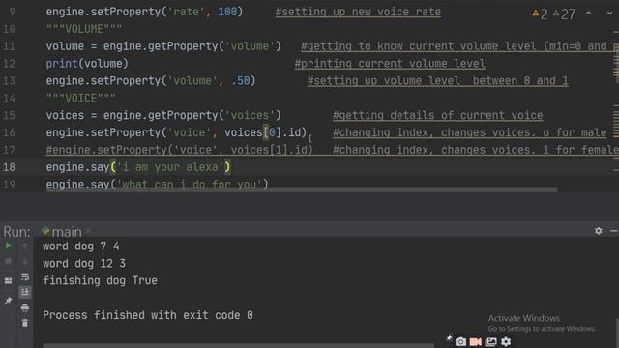
Task: Click 'finishing dog True' console output
Action: 100,280
